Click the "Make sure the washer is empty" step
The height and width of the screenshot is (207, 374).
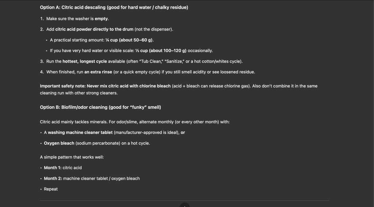(77, 19)
